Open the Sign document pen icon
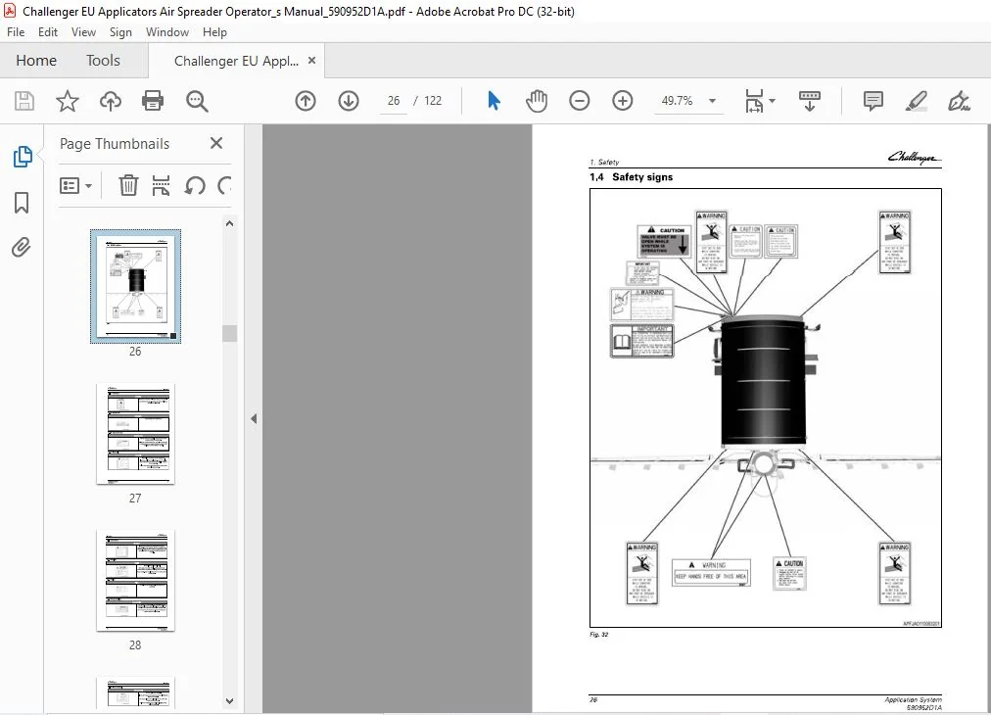 (x=959, y=101)
